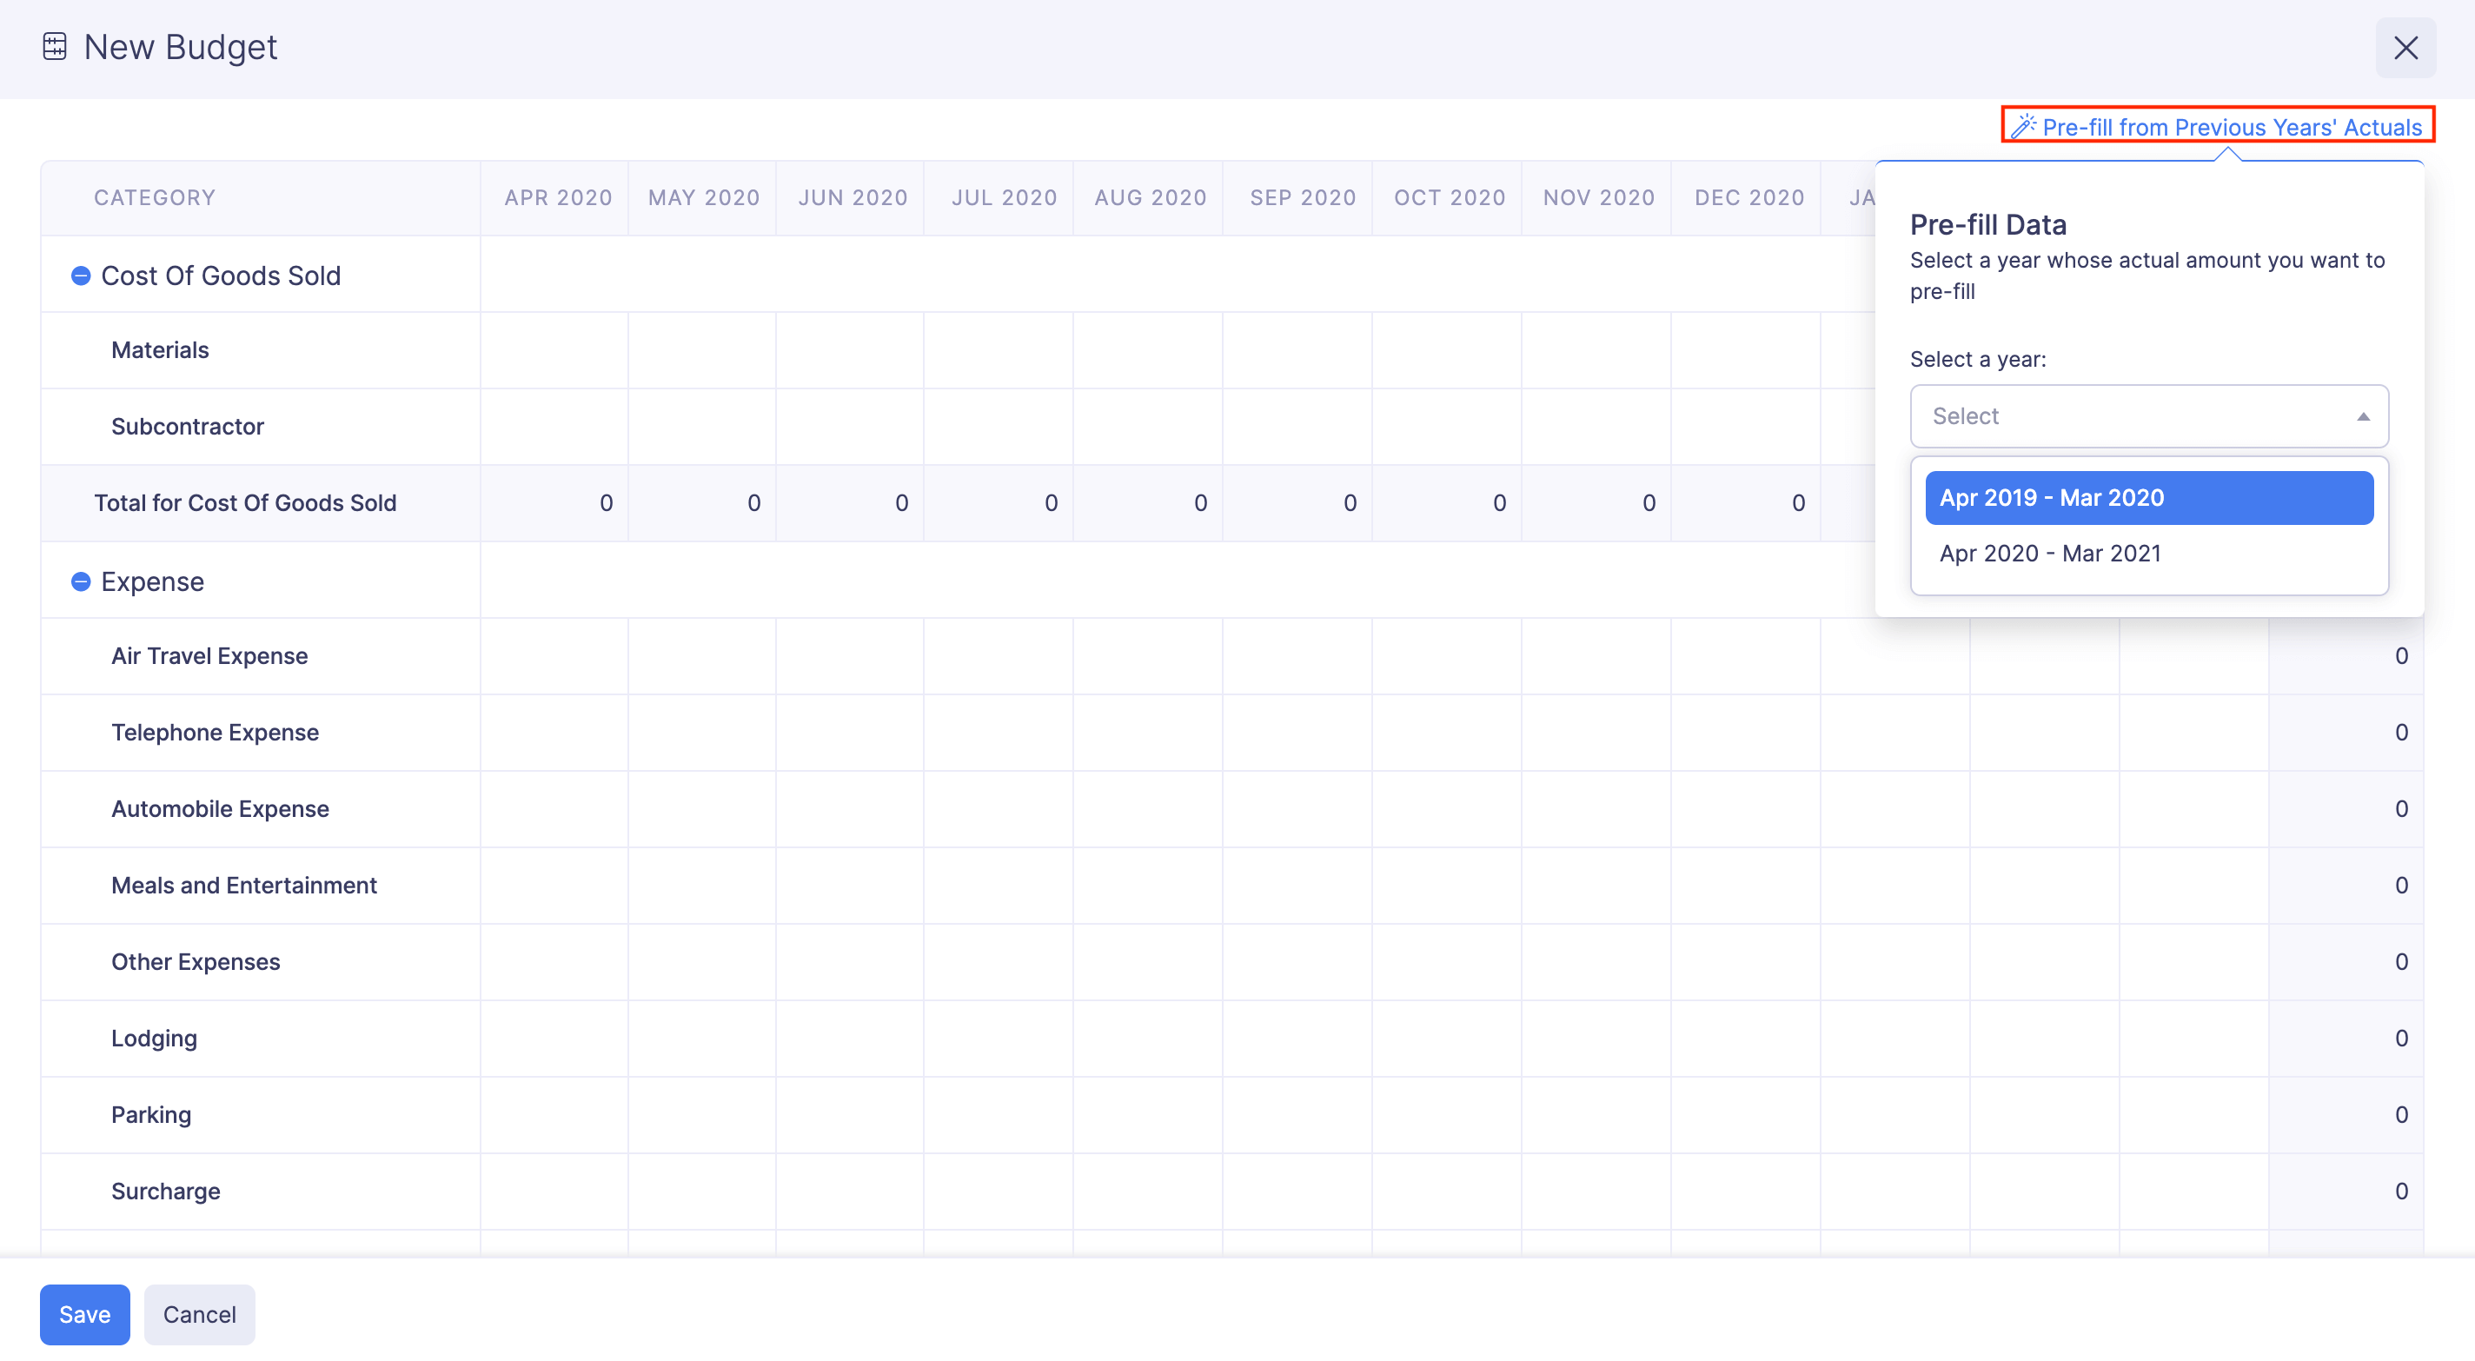Click Air Travel Expense JUN 2020 cell
This screenshot has width=2475, height=1361.
coord(850,656)
